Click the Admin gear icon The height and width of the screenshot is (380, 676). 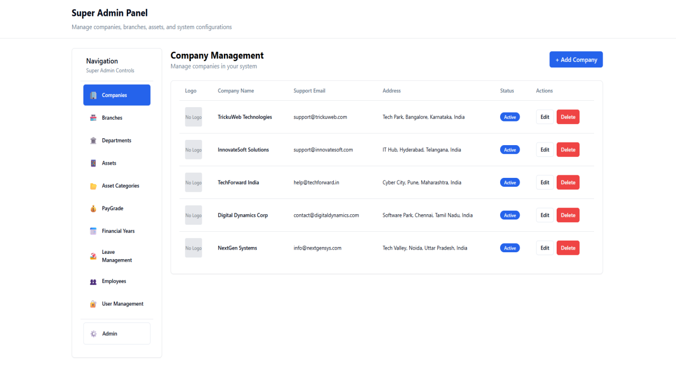pos(93,334)
